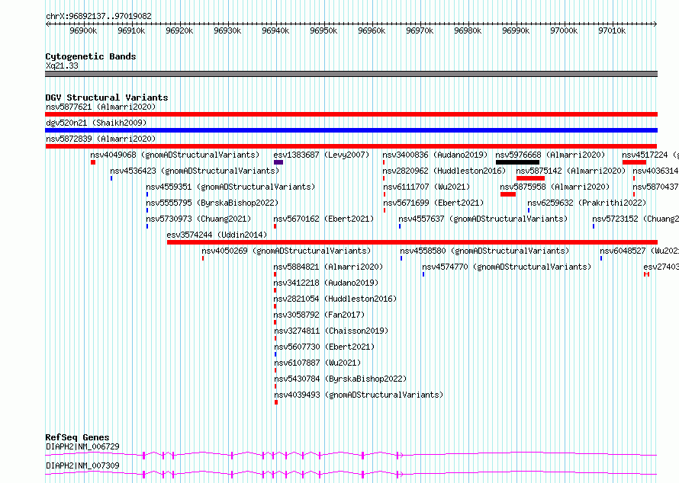Click the nsv4558580 gnomAD variant label
This screenshot has height=483, width=679.
[x=484, y=251]
